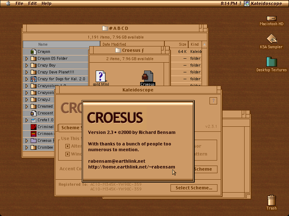Click the Crazy Dave Planet!!! folder icon

(x=33, y=72)
